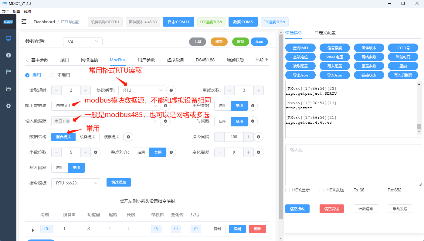Click the 数据:COM6 connection indicator
424x241 pixels.
[243, 22]
